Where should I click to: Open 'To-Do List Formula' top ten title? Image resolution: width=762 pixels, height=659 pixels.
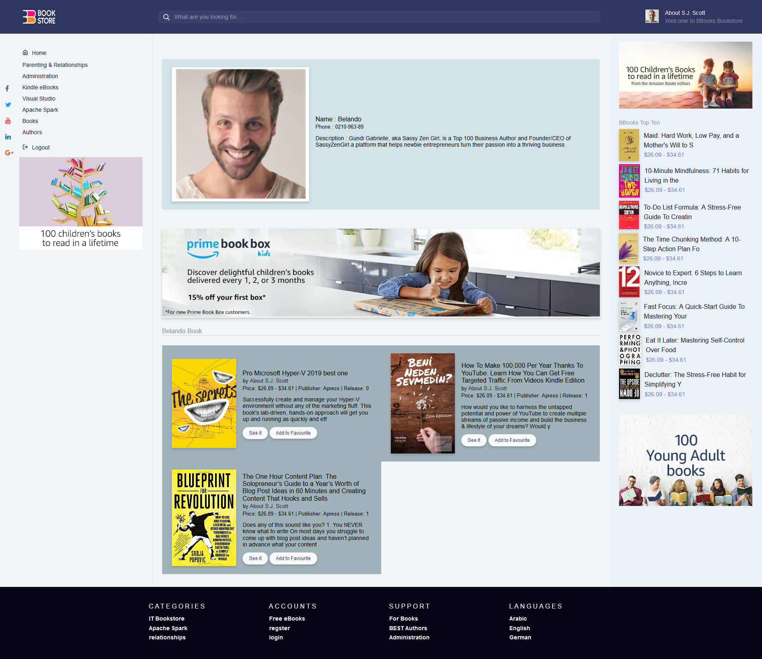[692, 212]
